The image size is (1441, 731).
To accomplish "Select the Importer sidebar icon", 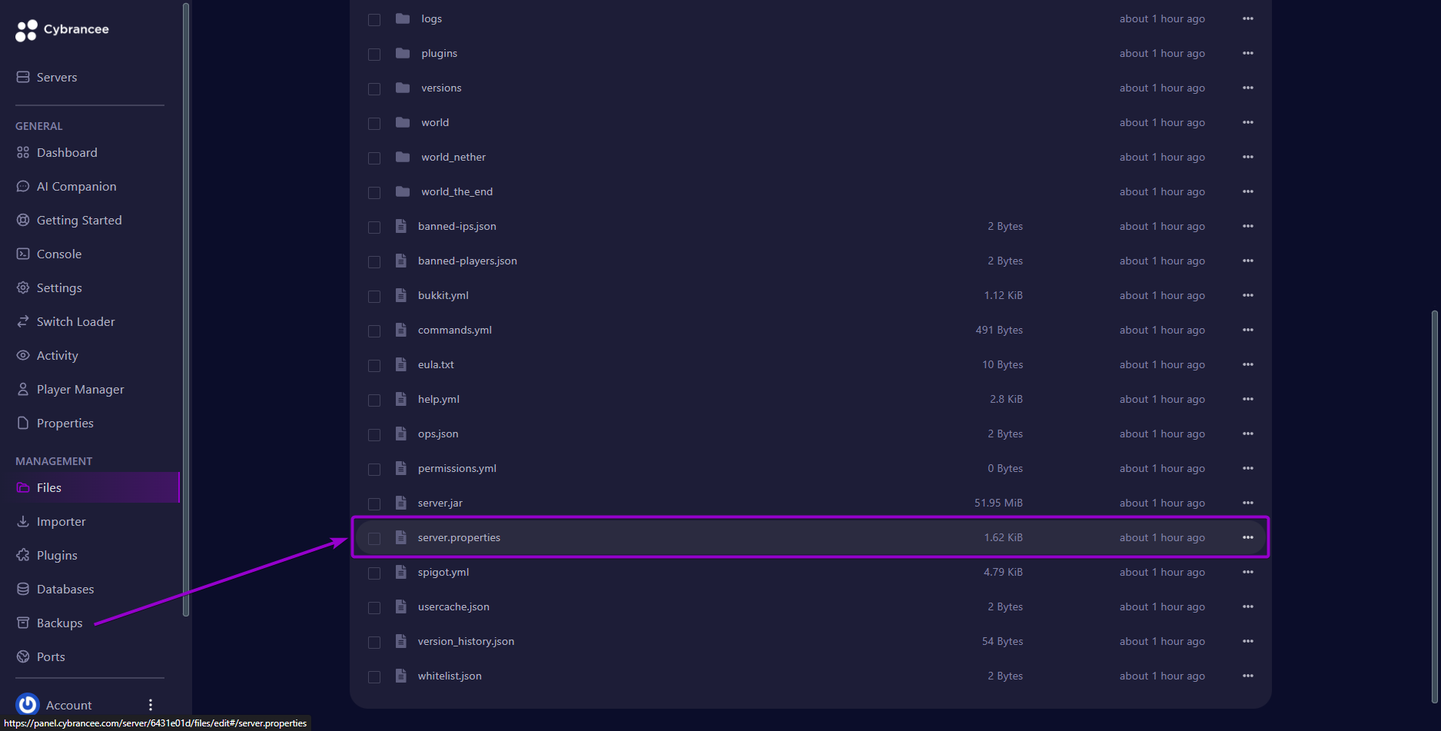I will [24, 521].
